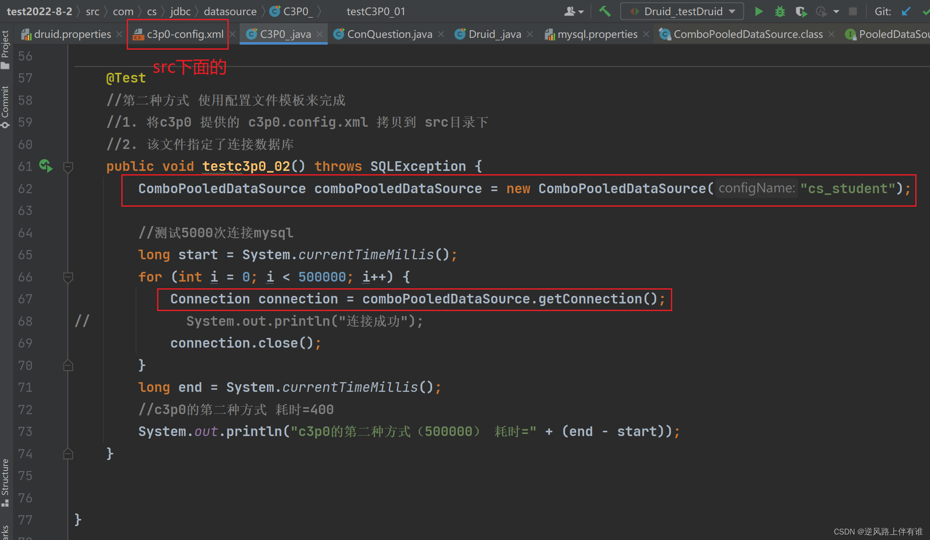
Task: Click the Build project hammer icon
Action: click(x=605, y=11)
